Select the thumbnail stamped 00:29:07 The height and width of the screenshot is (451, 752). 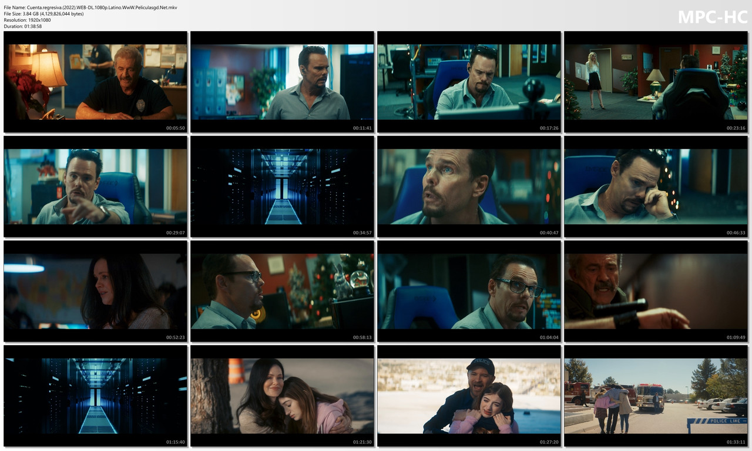point(95,186)
